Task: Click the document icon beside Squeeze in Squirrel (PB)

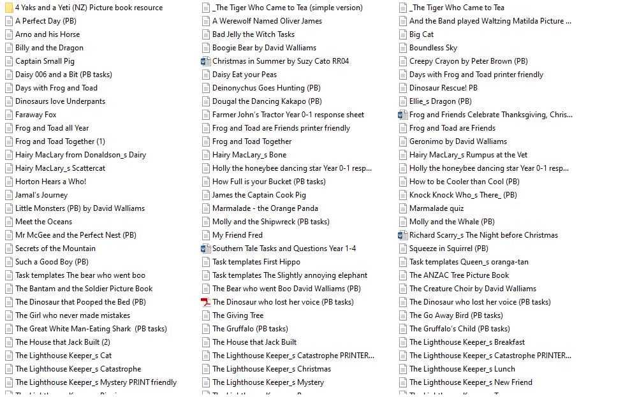Action: tap(402, 249)
